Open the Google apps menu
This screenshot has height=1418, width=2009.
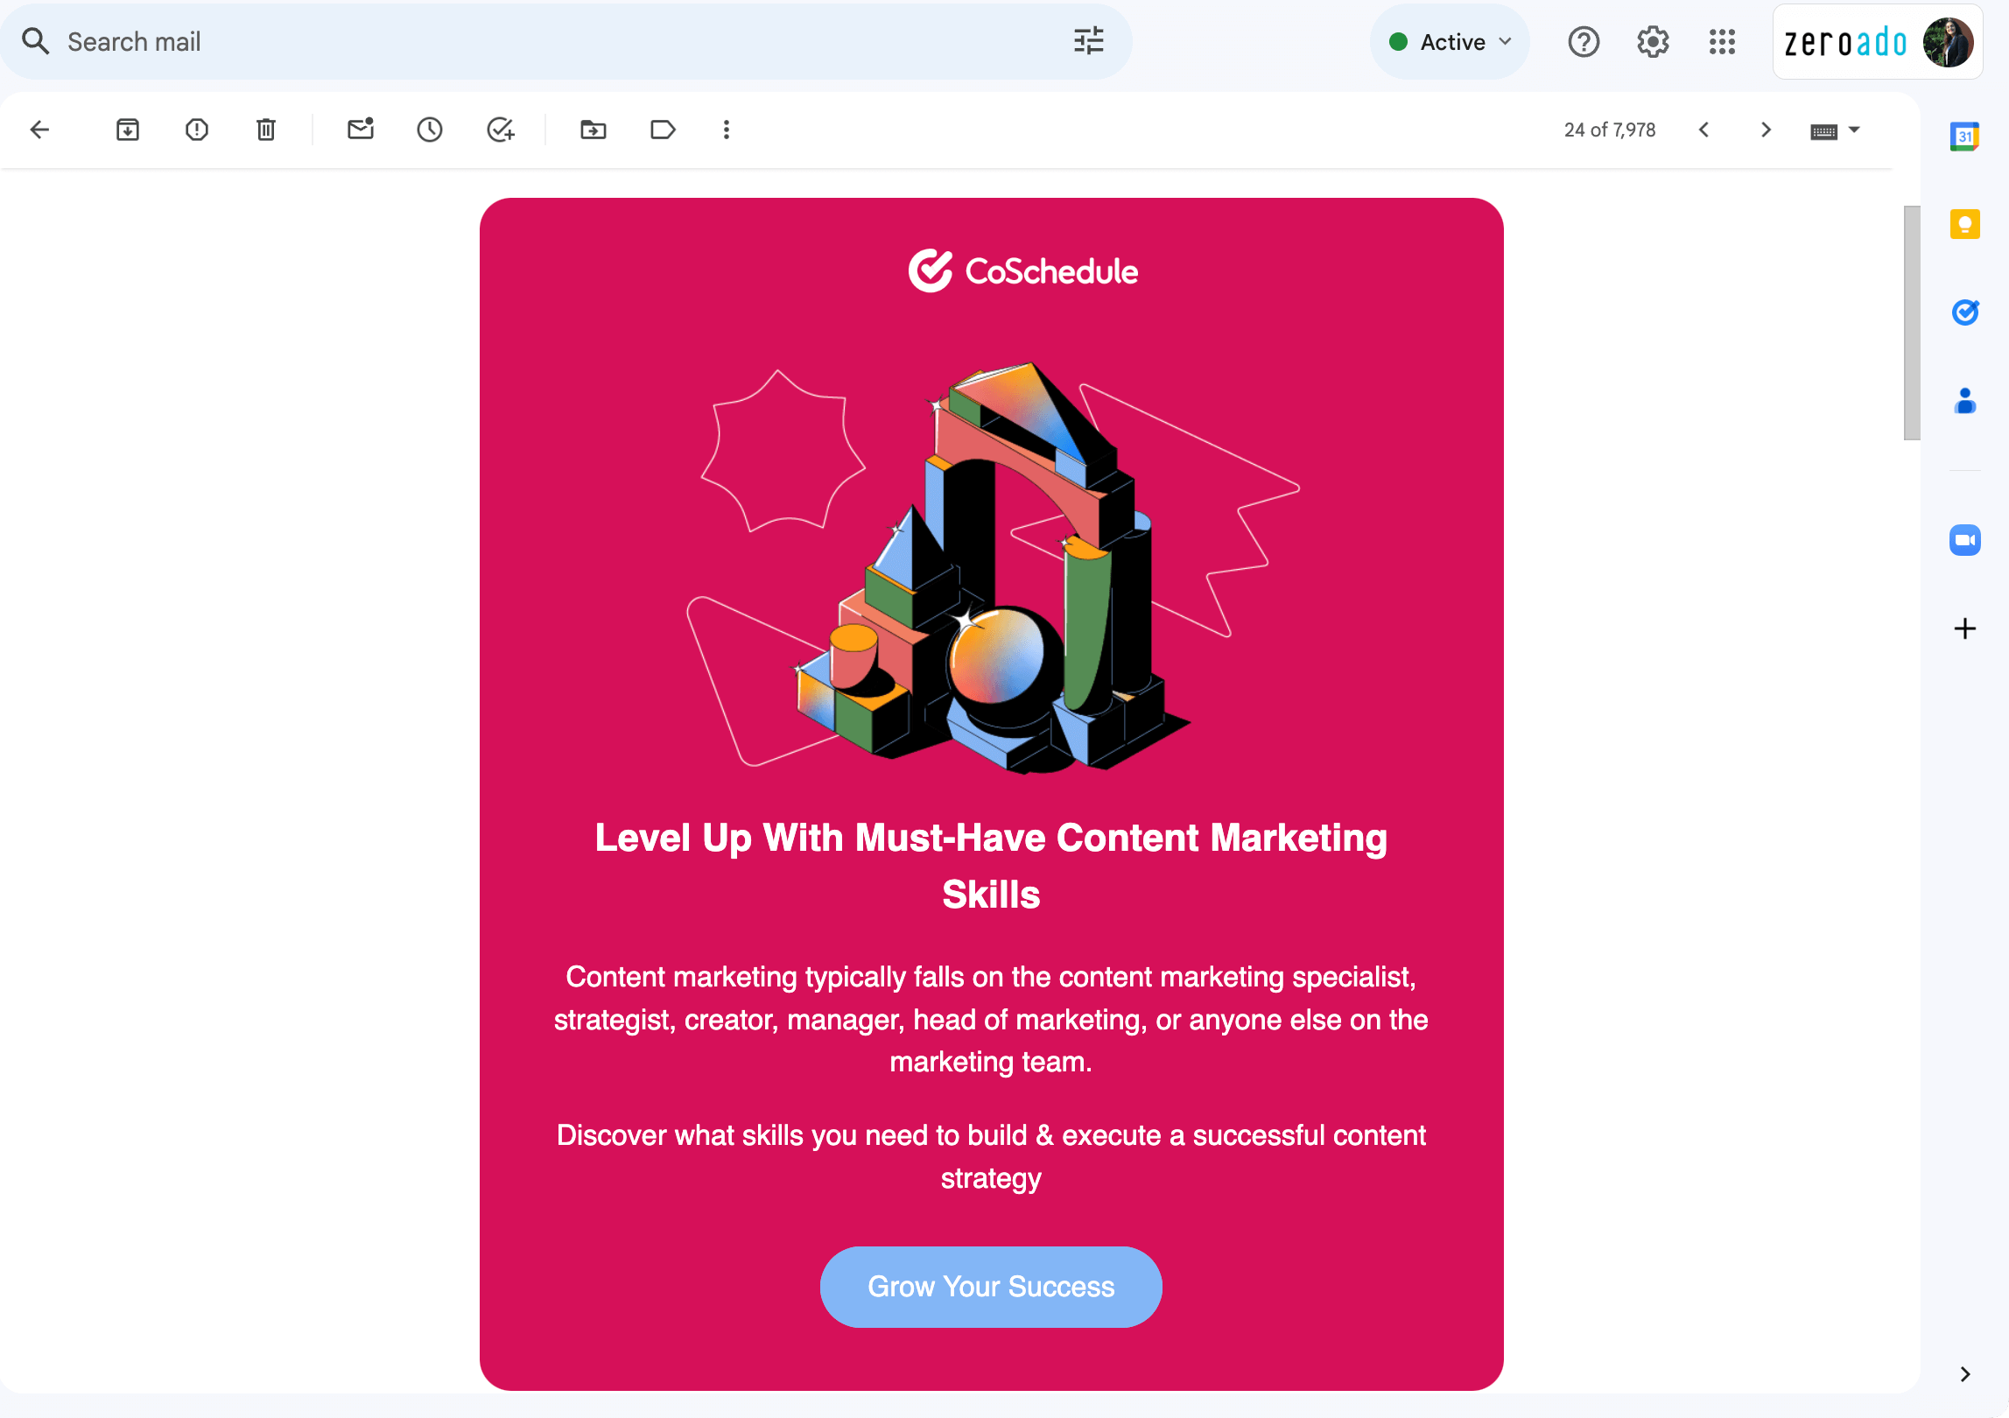click(x=1721, y=41)
